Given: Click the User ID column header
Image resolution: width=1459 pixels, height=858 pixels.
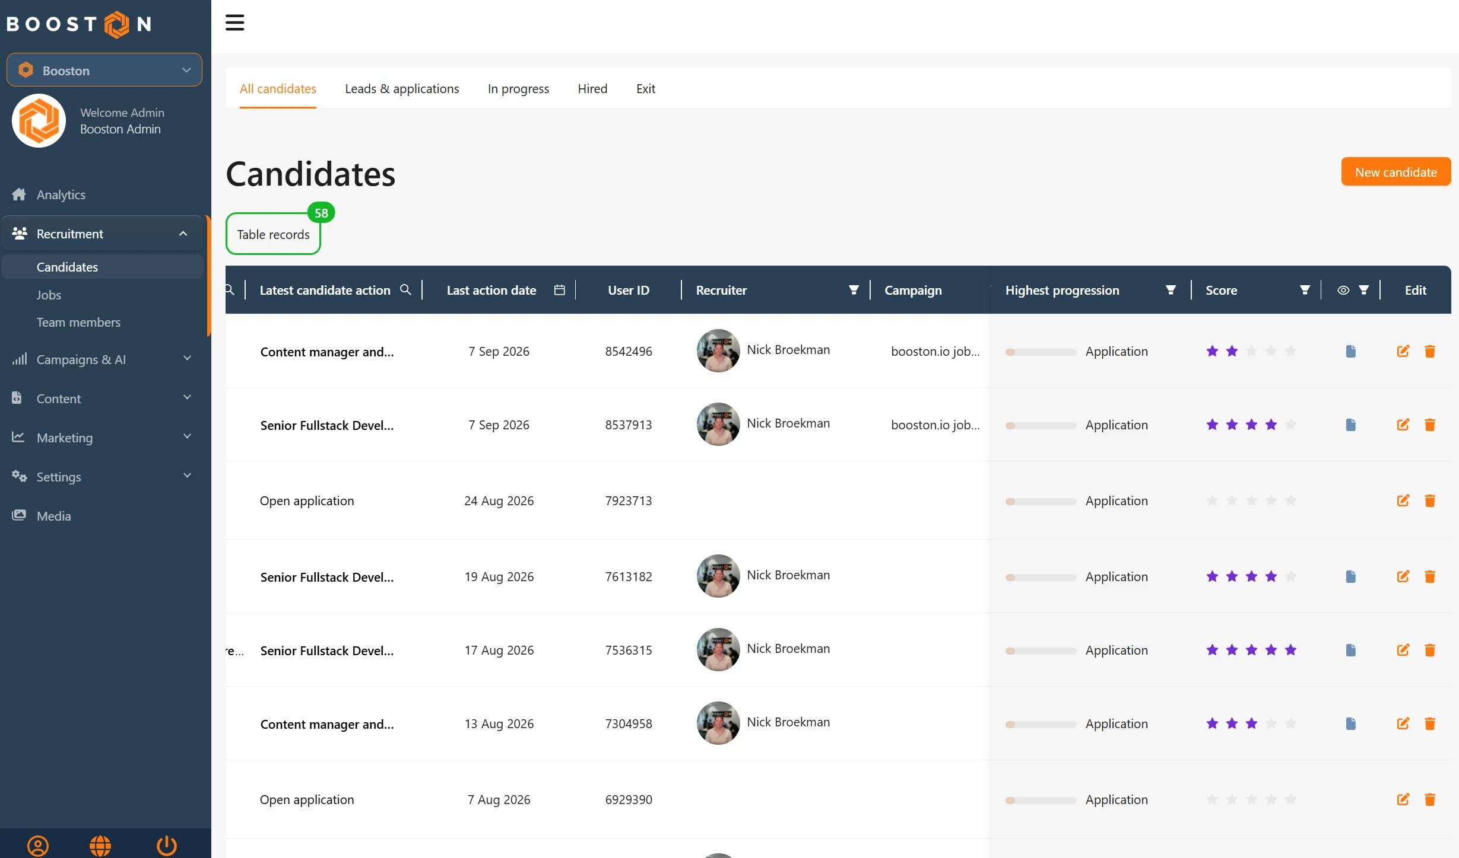Looking at the screenshot, I should coord(628,290).
